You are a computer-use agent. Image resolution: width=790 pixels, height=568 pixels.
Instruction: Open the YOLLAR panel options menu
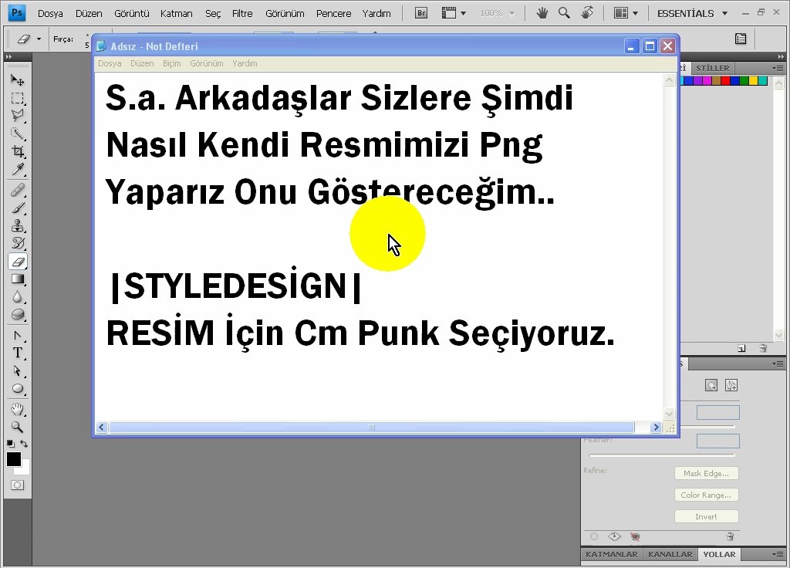coord(778,554)
